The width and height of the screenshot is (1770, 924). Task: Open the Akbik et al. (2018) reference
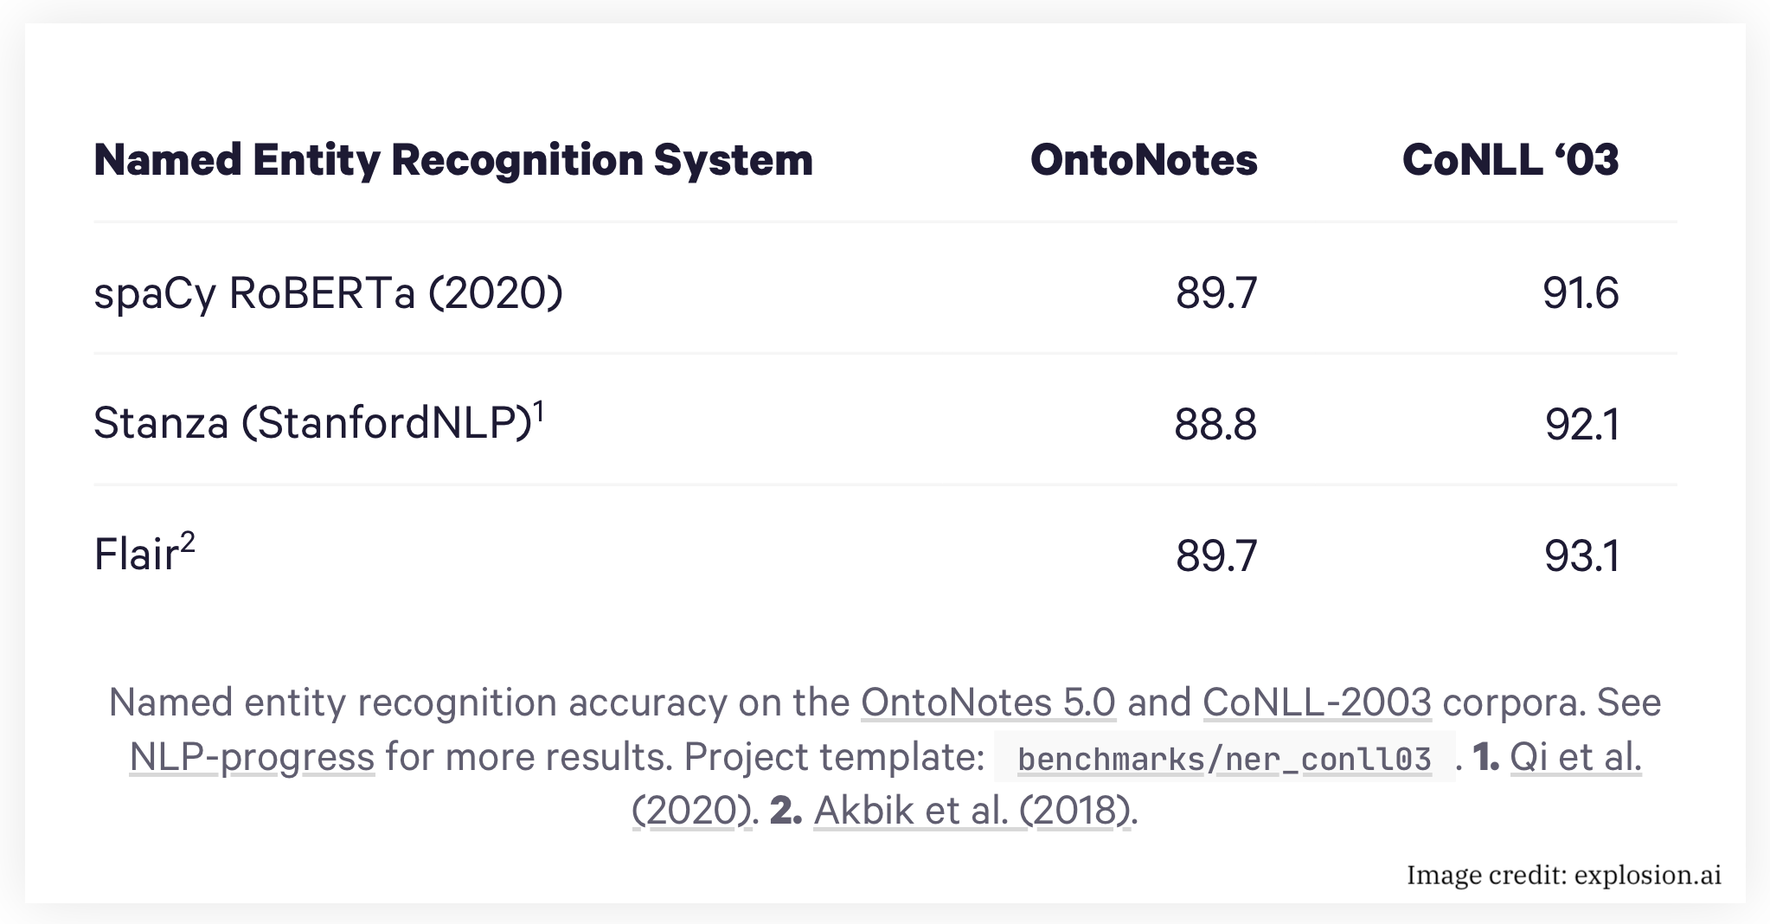[x=972, y=811]
